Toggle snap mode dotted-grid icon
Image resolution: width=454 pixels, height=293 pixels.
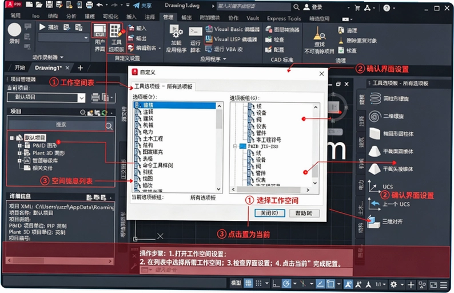point(258,283)
